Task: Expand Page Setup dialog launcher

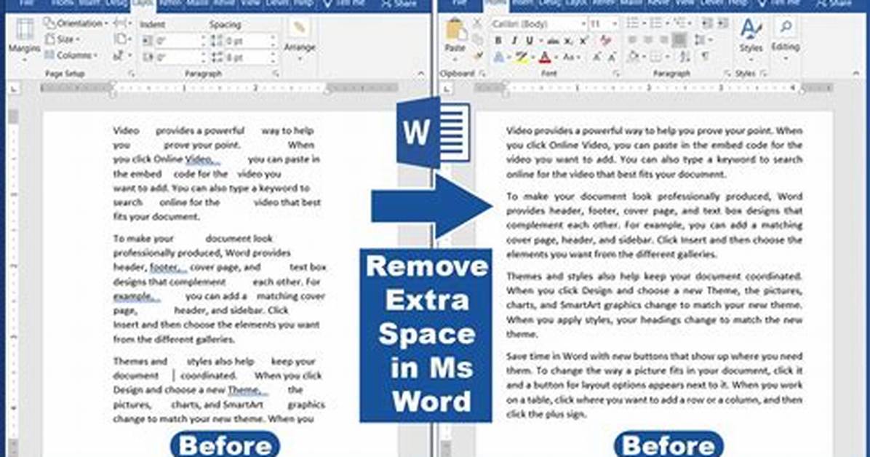Action: 132,73
